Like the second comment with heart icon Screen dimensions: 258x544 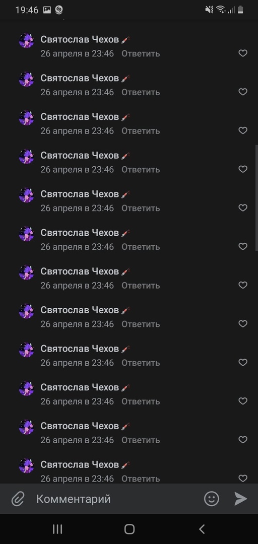point(243,92)
